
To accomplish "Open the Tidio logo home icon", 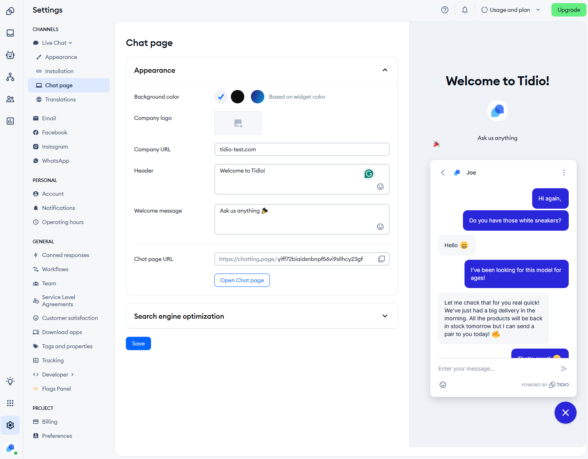I will point(10,11).
